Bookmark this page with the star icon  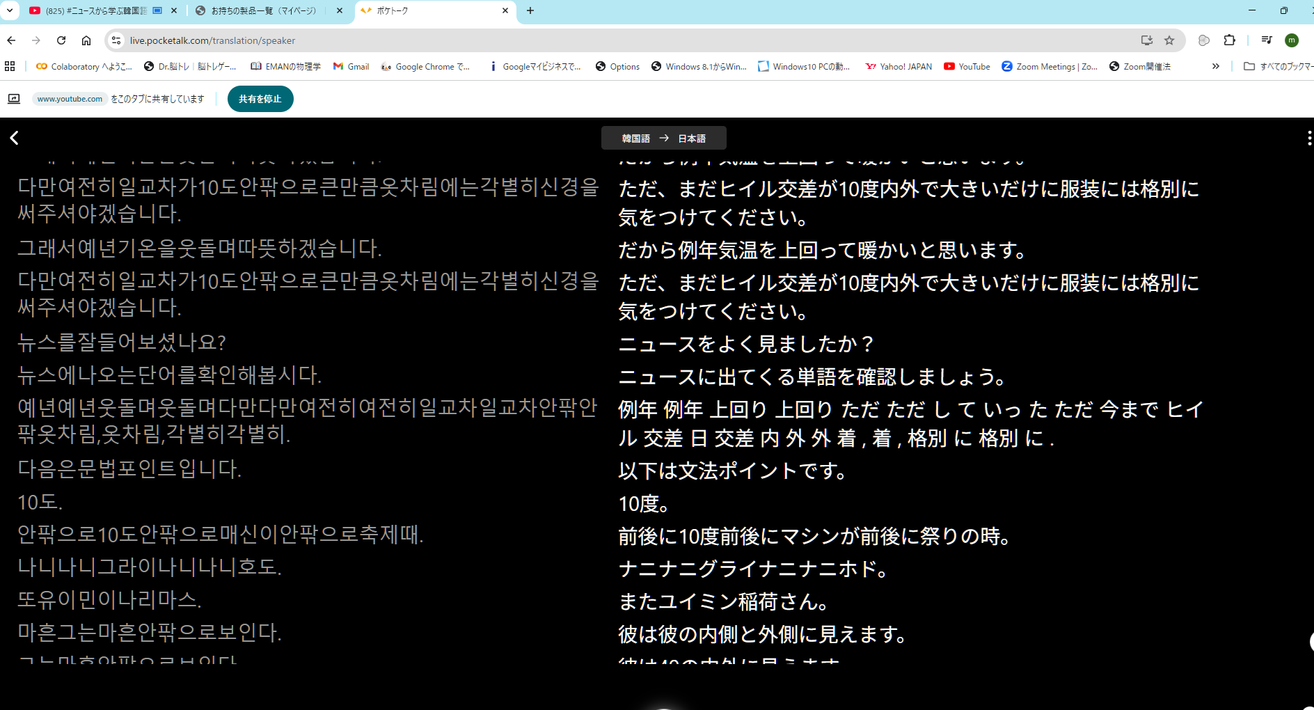1169,40
